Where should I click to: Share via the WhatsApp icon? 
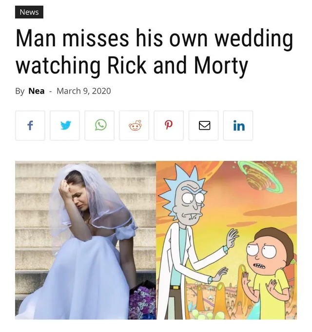[99, 125]
